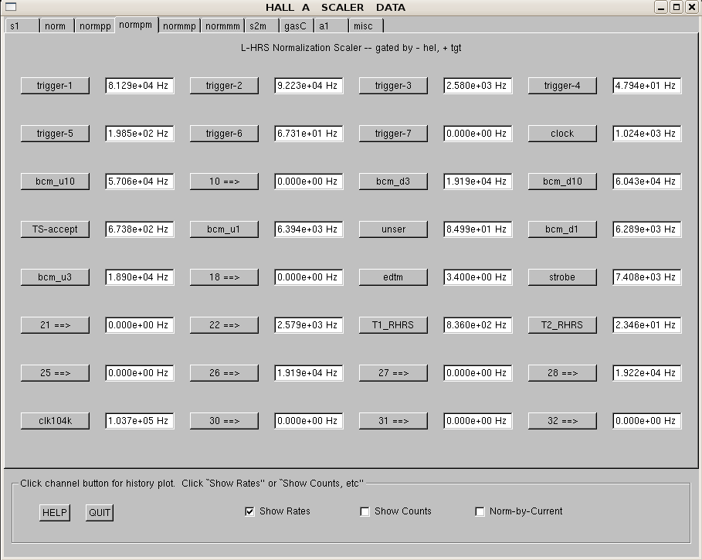Screen dimensions: 702x560
Task: Click T1_RHRS rate field 8.360e+02 Hz
Action: 478,325
